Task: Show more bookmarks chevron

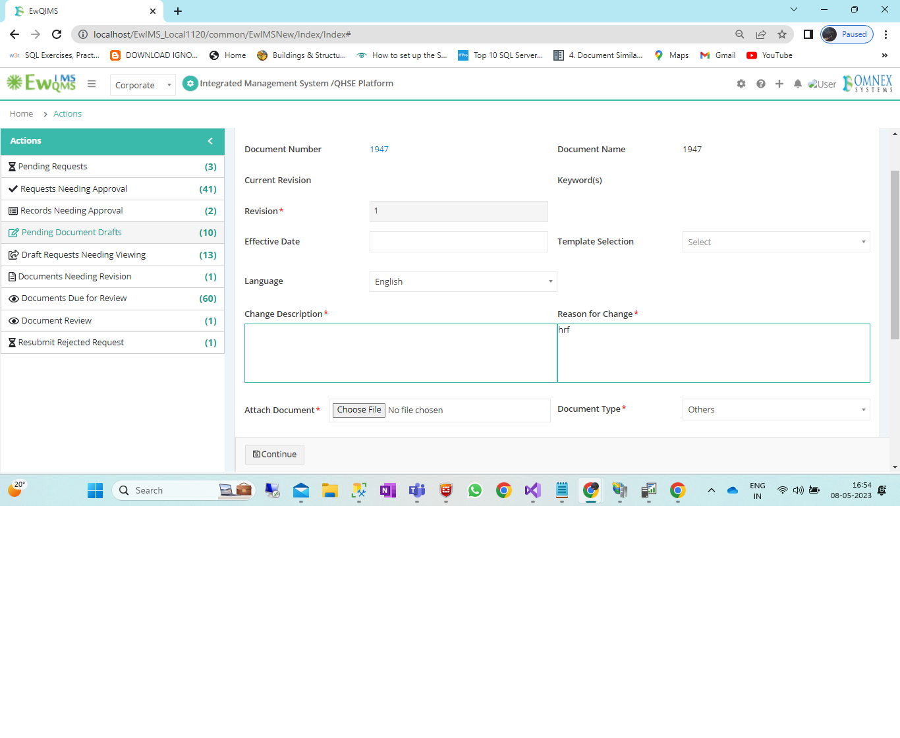Action: click(x=885, y=55)
